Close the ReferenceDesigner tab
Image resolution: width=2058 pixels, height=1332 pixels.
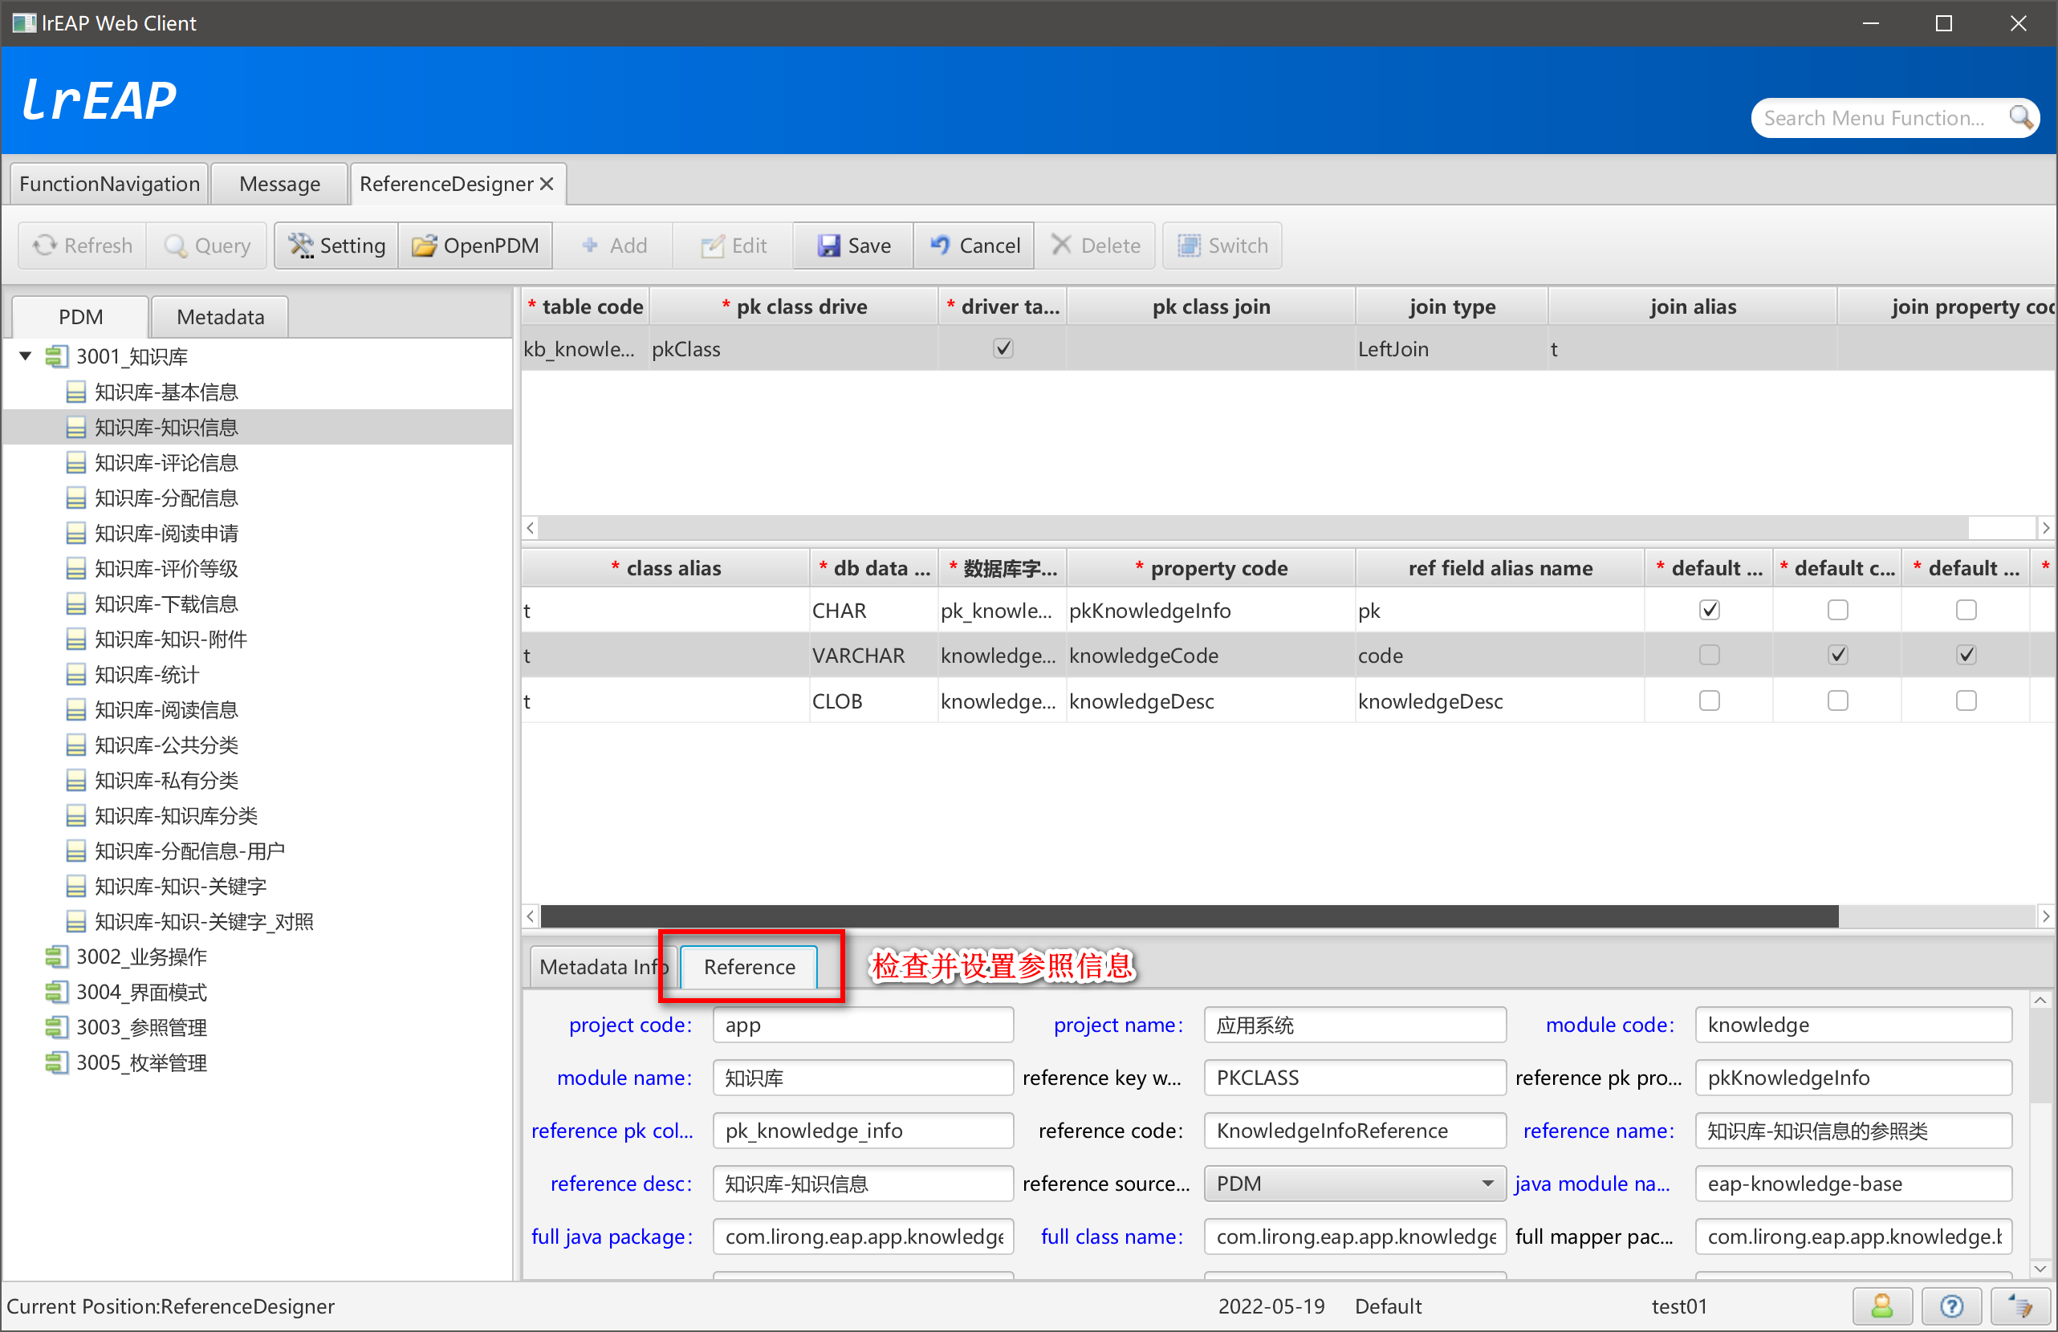coord(547,184)
